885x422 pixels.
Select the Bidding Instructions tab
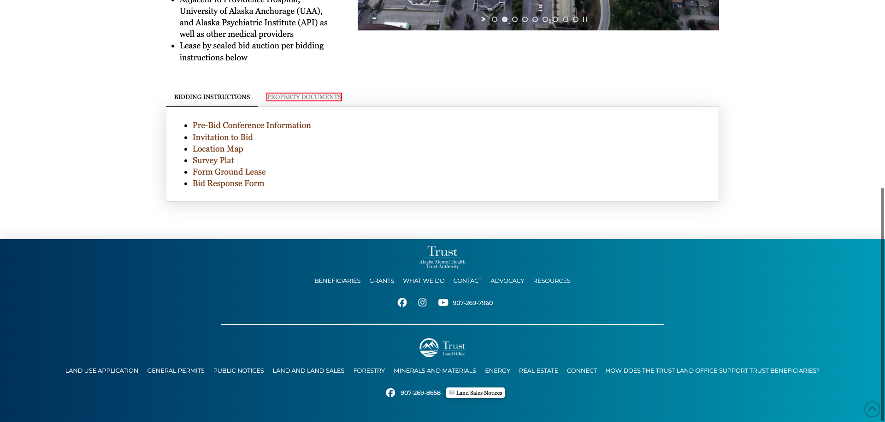point(212,97)
